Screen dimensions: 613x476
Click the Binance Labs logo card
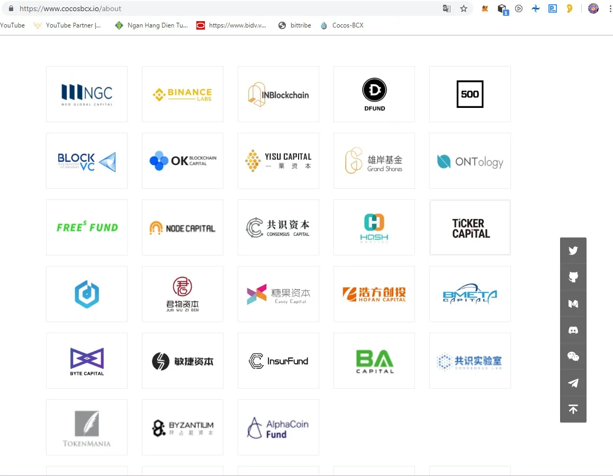[183, 94]
